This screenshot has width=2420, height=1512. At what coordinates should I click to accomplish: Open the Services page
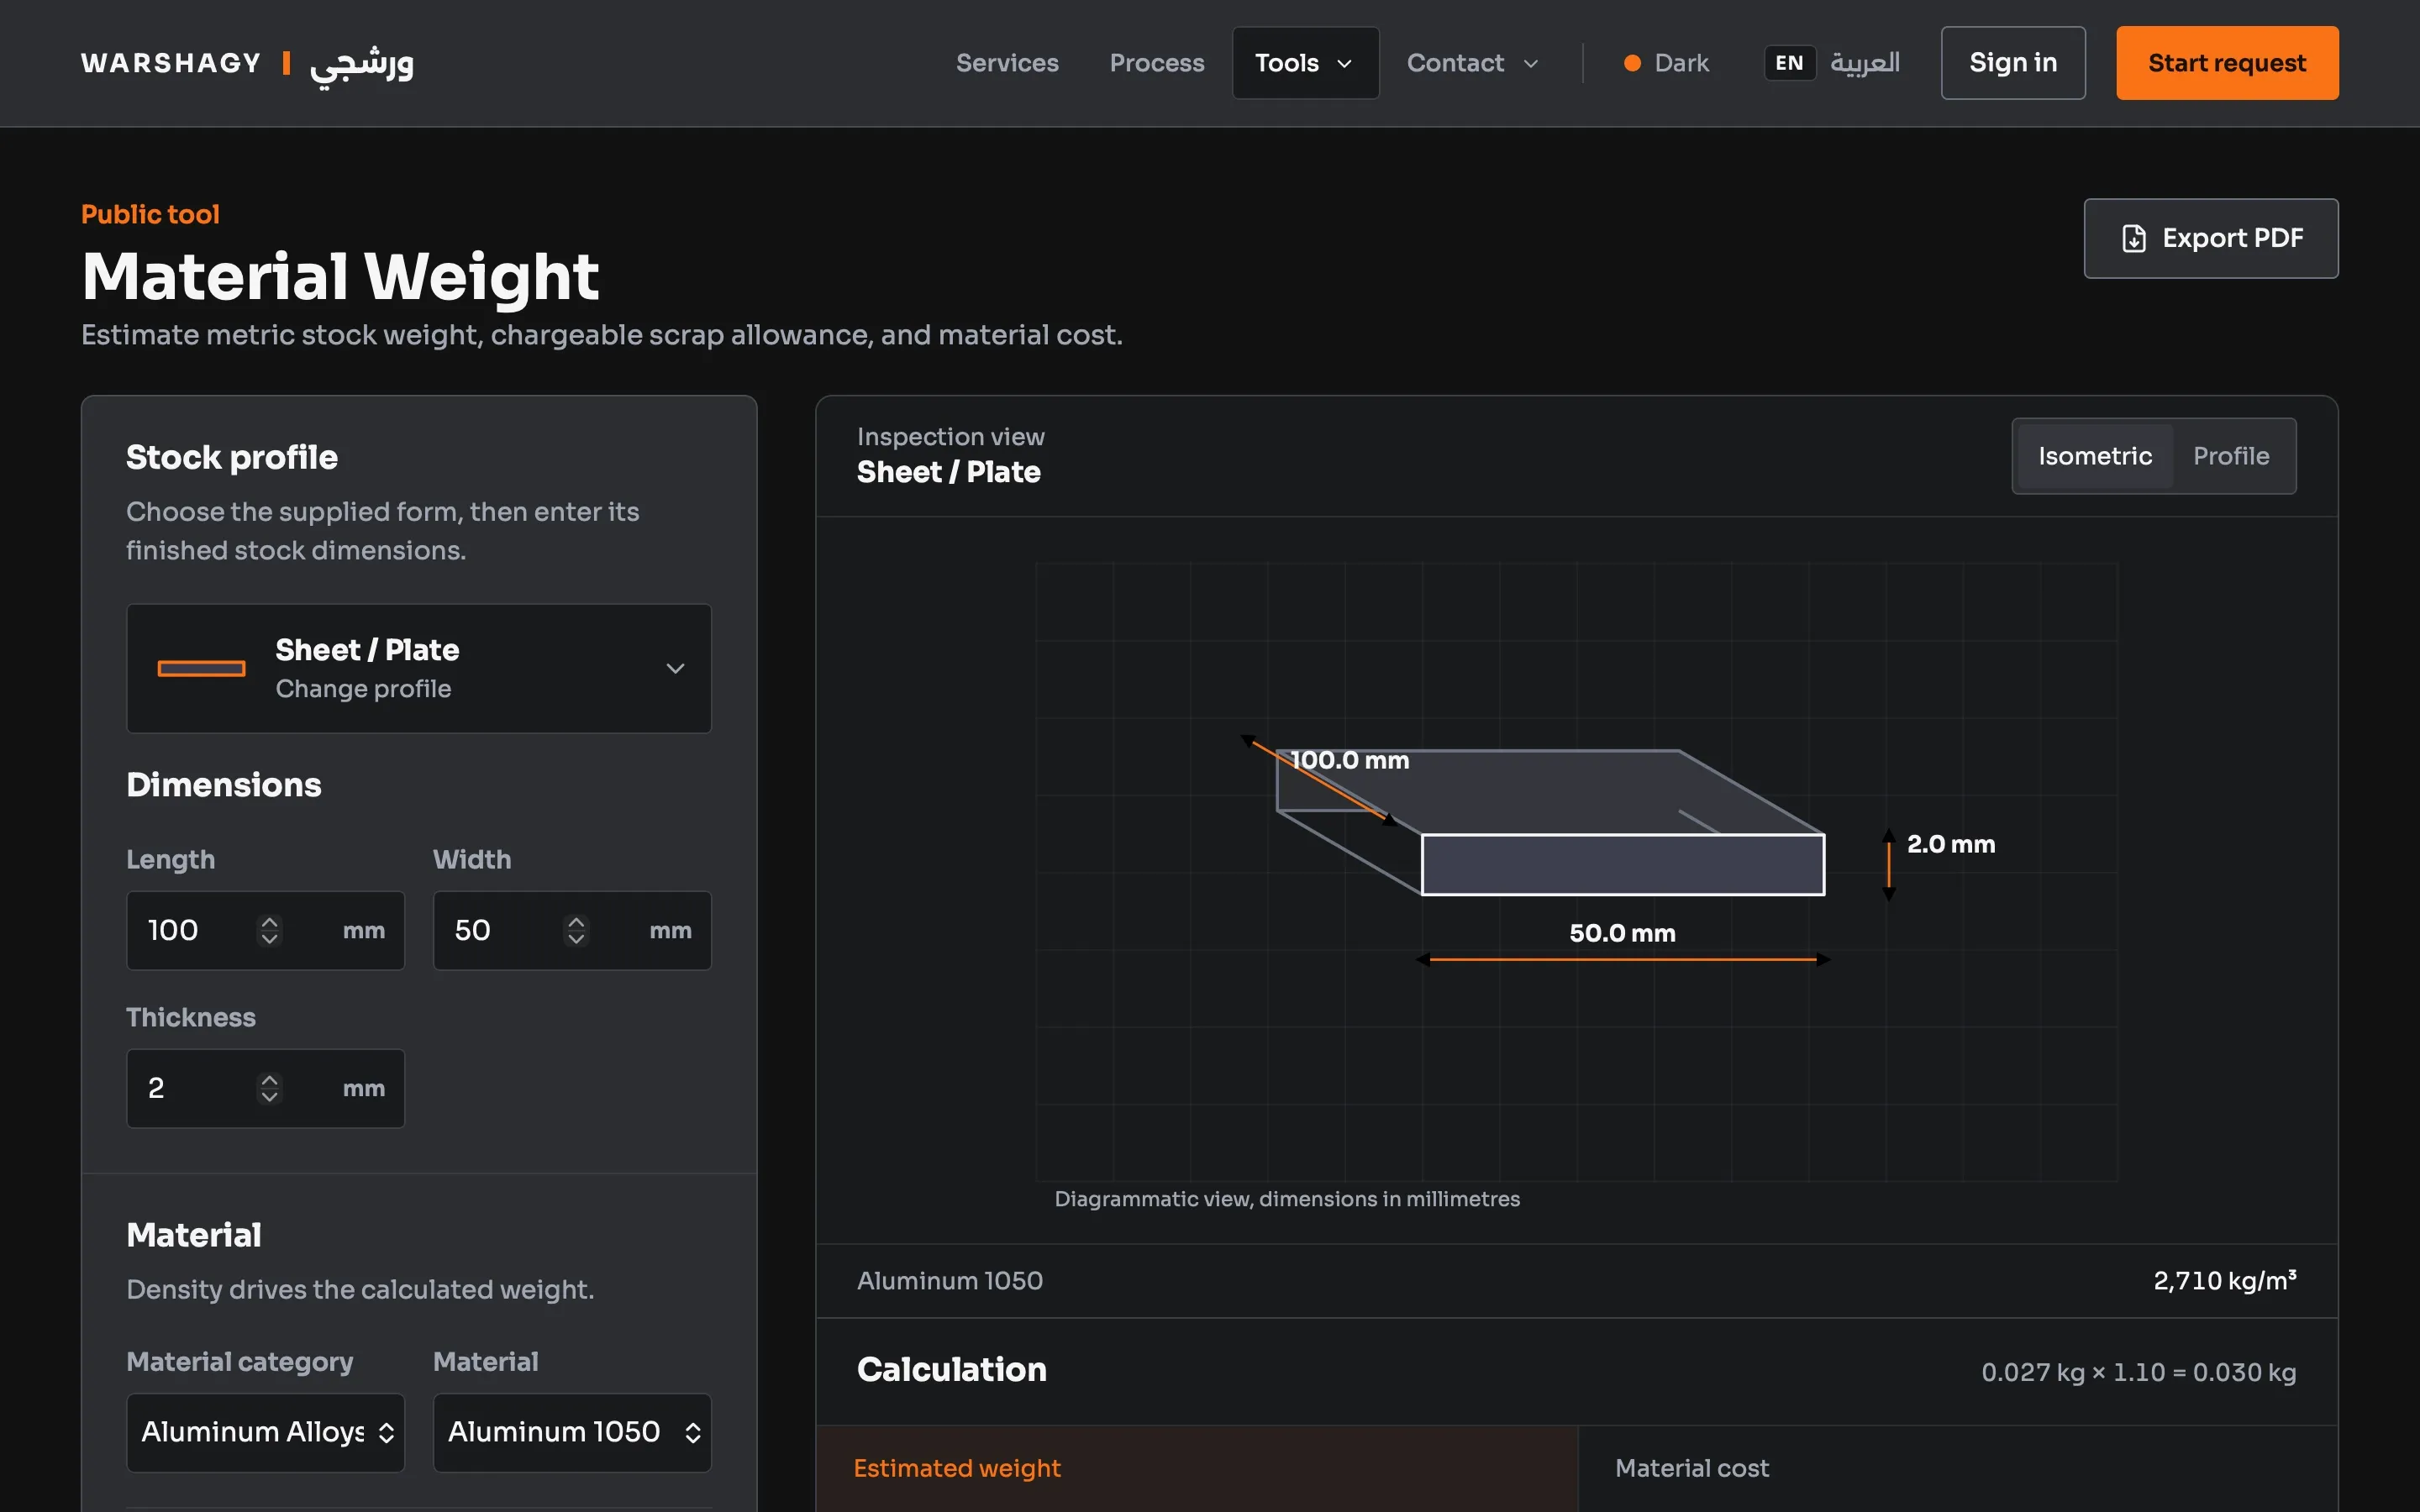1007,63
